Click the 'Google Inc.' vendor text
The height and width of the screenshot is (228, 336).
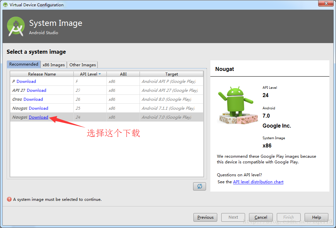click(277, 126)
